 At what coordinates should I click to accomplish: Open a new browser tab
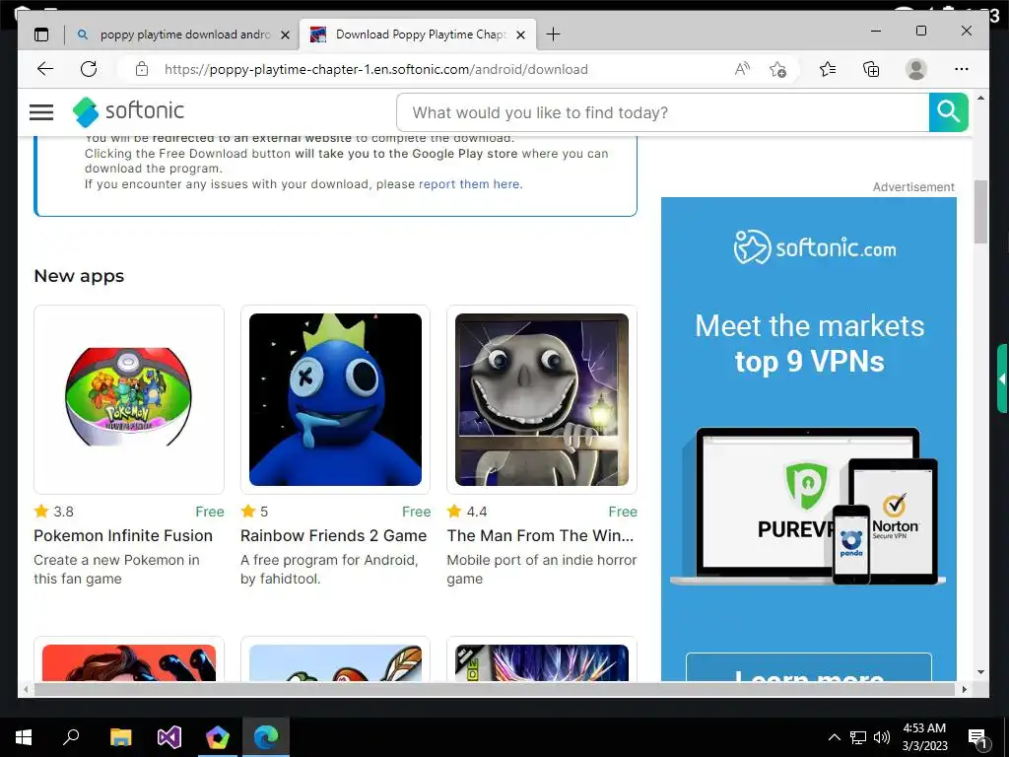tap(553, 34)
